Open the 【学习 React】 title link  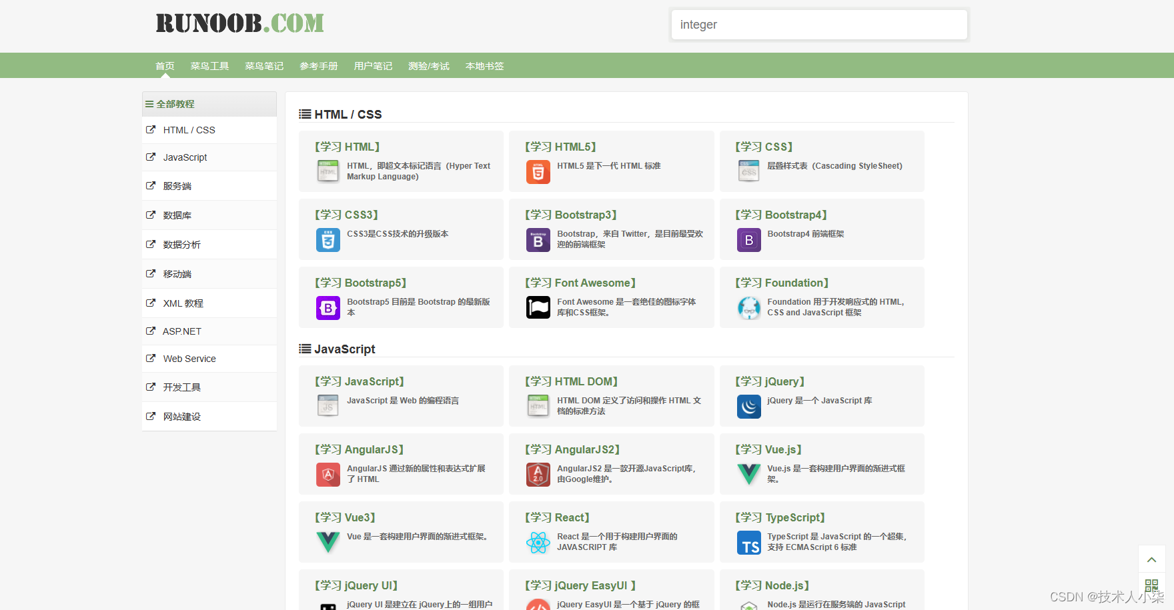click(557, 517)
